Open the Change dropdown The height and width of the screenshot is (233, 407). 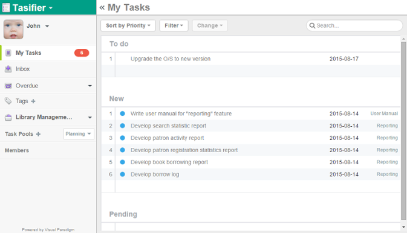210,26
